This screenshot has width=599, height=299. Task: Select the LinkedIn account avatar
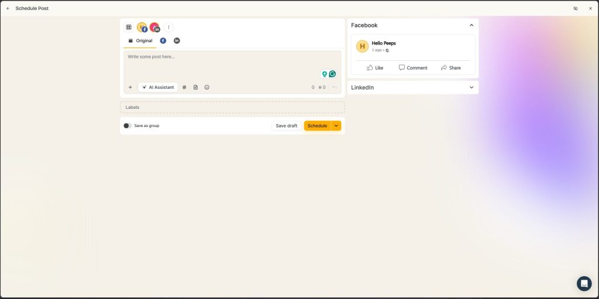pos(154,28)
